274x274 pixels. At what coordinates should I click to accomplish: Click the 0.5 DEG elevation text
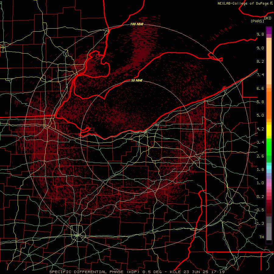(152, 272)
